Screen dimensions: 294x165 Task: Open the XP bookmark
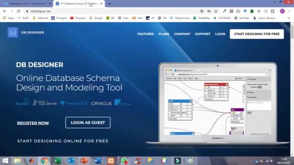(x=150, y=18)
